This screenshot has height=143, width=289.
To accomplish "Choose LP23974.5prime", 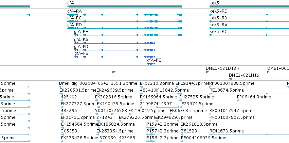I will tap(196, 104).
